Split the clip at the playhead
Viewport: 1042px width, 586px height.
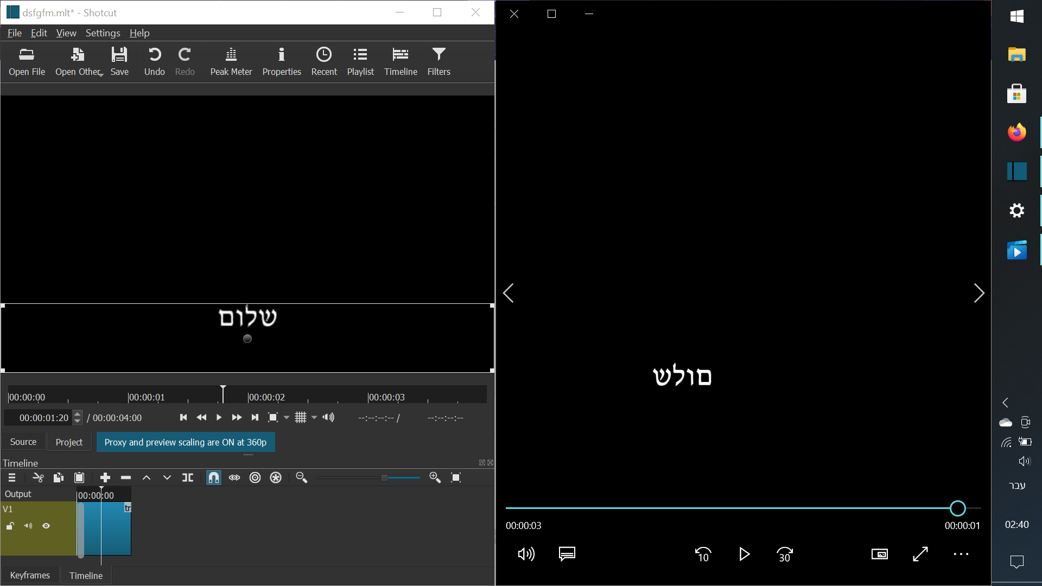click(x=188, y=477)
